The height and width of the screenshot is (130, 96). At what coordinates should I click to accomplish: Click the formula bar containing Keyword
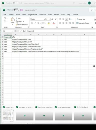tap(61, 31)
